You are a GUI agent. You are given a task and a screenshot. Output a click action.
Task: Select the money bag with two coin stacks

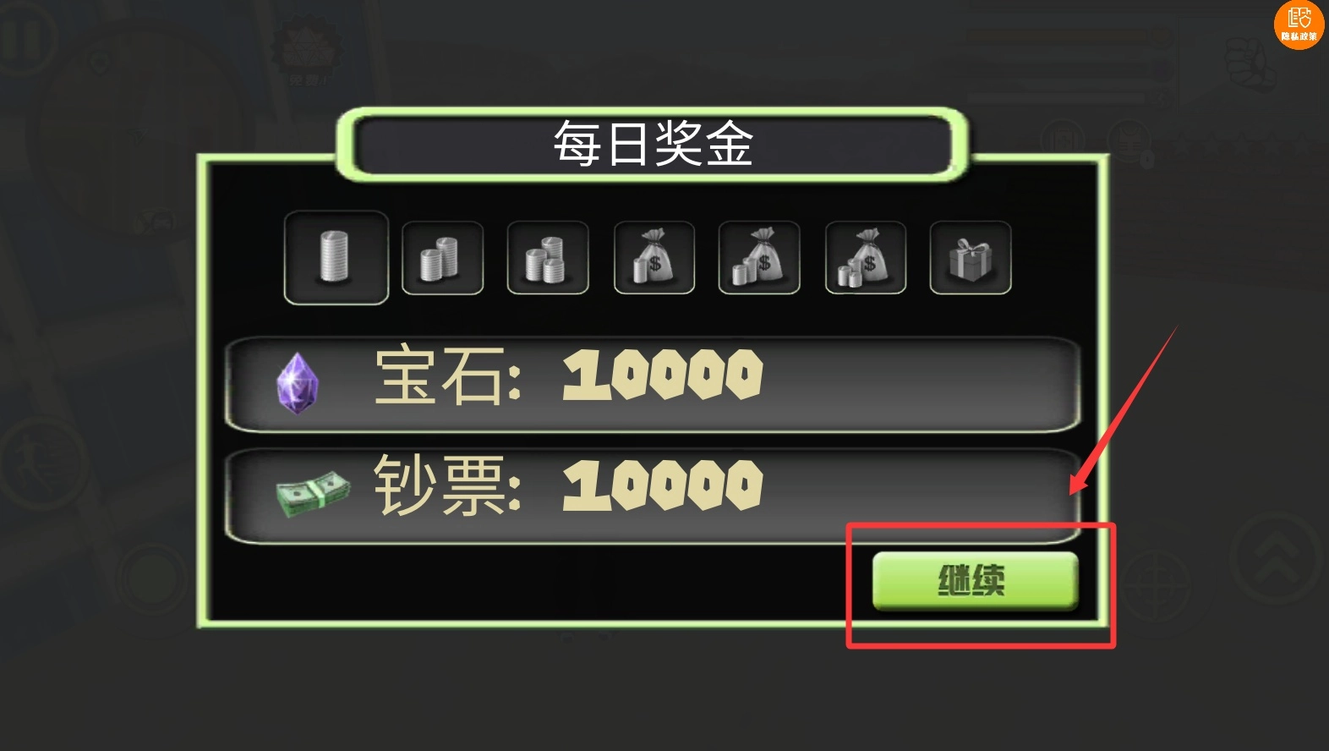[x=865, y=258]
